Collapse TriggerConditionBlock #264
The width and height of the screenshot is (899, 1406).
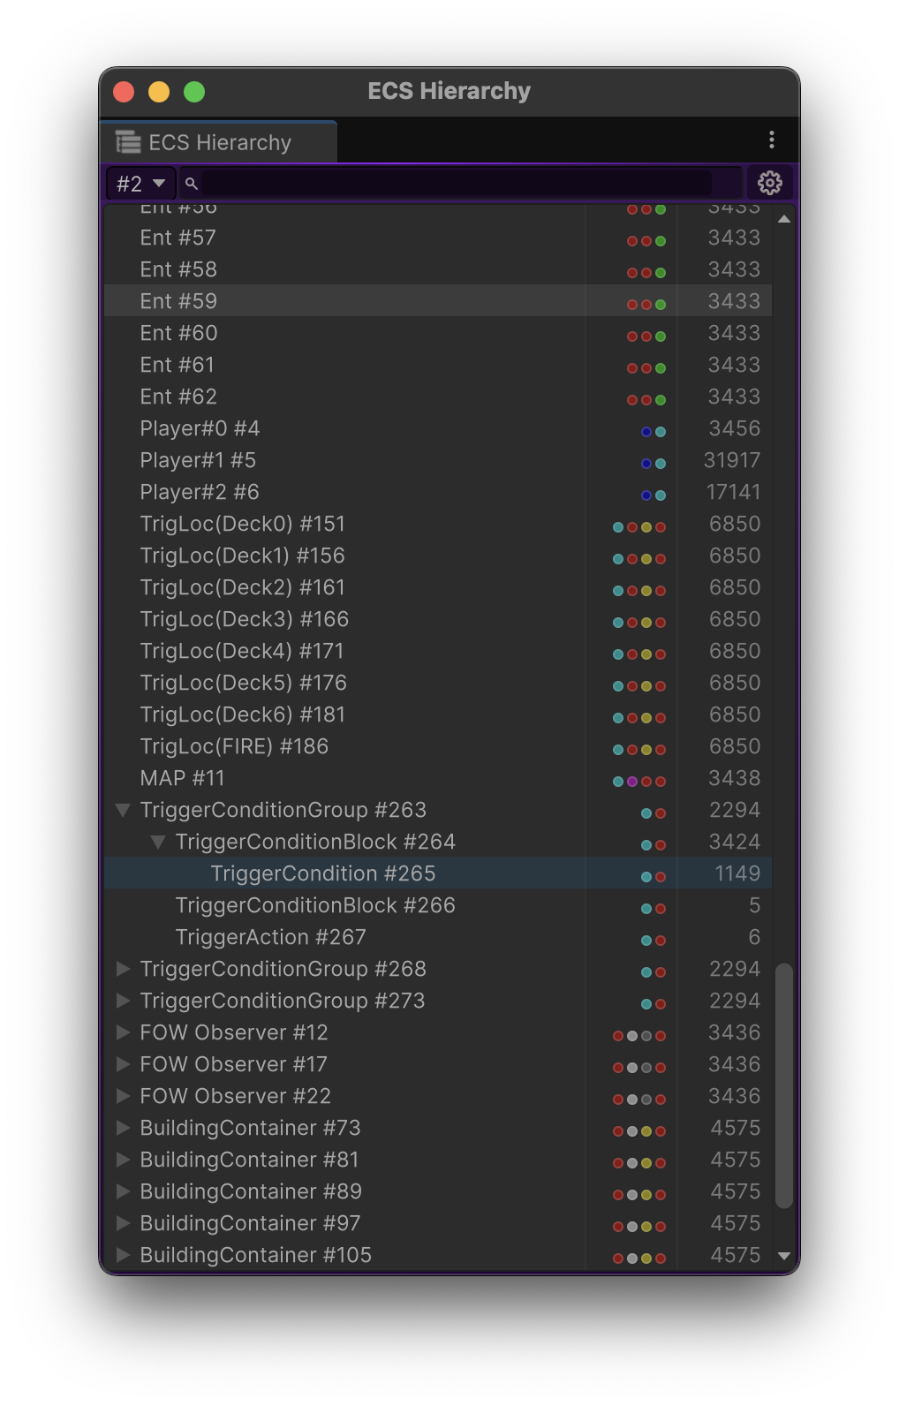coord(158,842)
